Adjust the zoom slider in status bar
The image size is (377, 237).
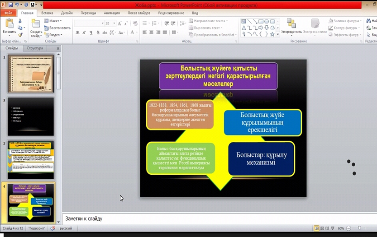360,228
